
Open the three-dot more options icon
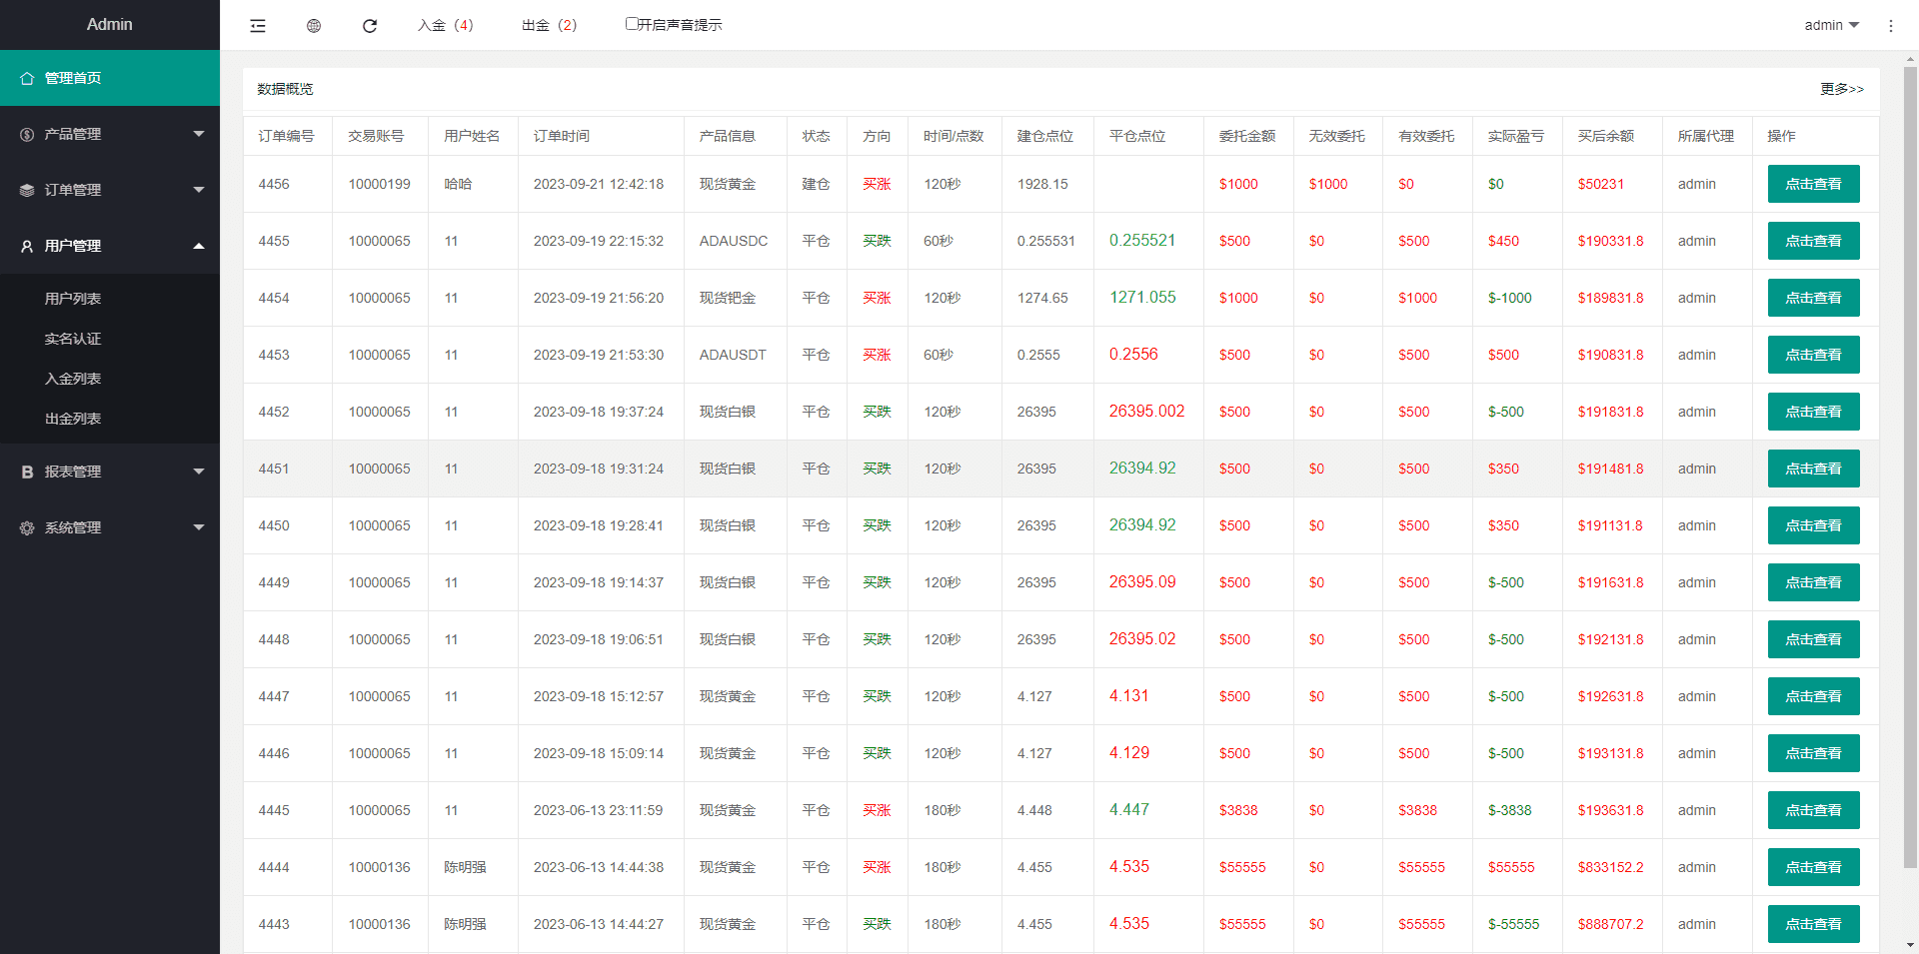coord(1891,26)
